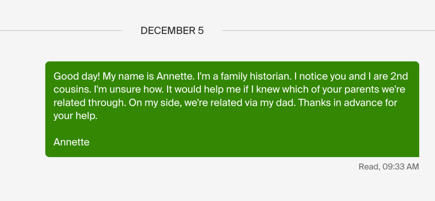The image size is (435, 201).
Task: Click the DECEMBER 5 date separator label
Action: (172, 31)
